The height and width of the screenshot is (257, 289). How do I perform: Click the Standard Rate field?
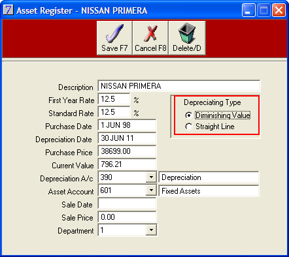[x=114, y=112]
